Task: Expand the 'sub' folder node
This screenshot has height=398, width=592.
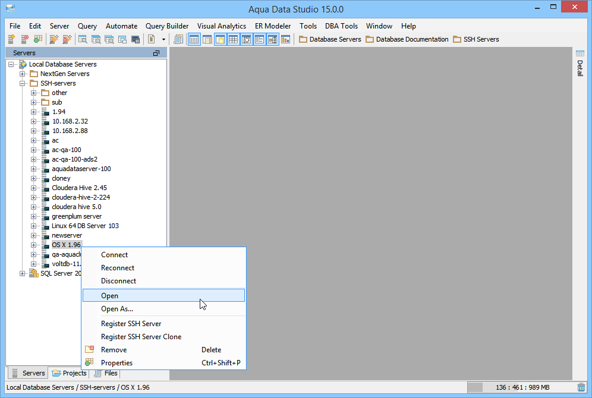Action: [x=34, y=102]
